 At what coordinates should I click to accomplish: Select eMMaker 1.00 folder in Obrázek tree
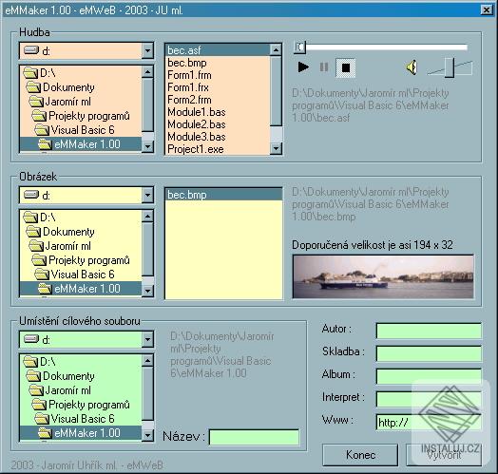pyautogui.click(x=81, y=289)
